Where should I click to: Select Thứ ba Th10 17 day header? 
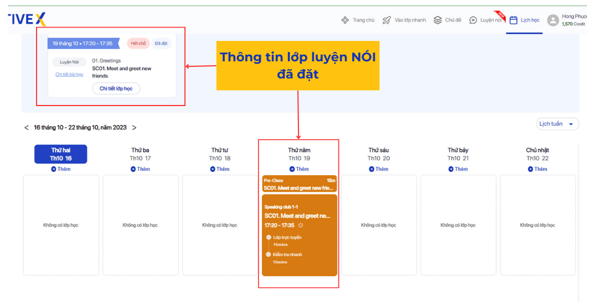140,154
